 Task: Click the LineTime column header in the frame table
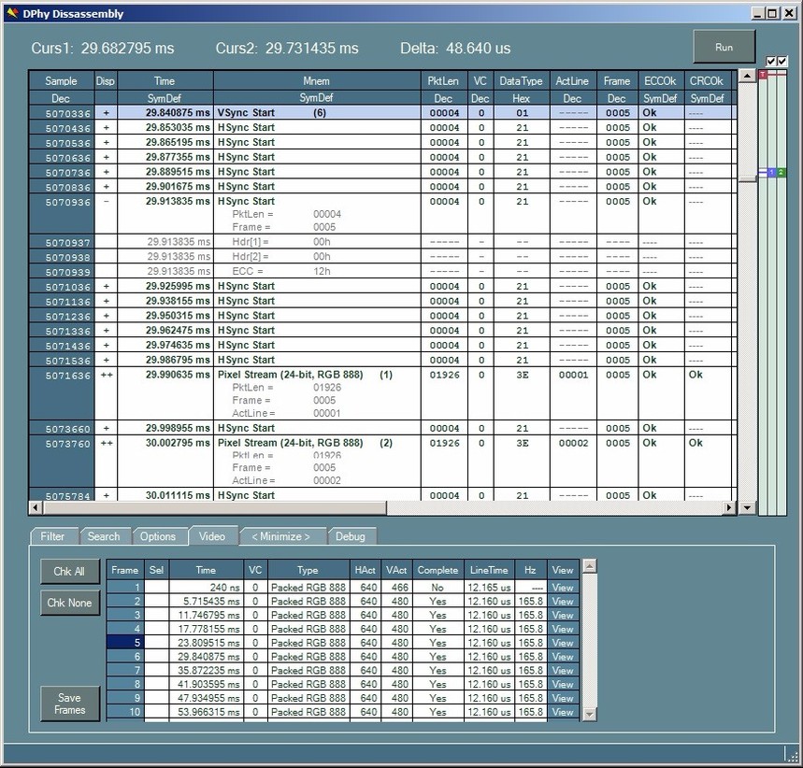pos(489,570)
